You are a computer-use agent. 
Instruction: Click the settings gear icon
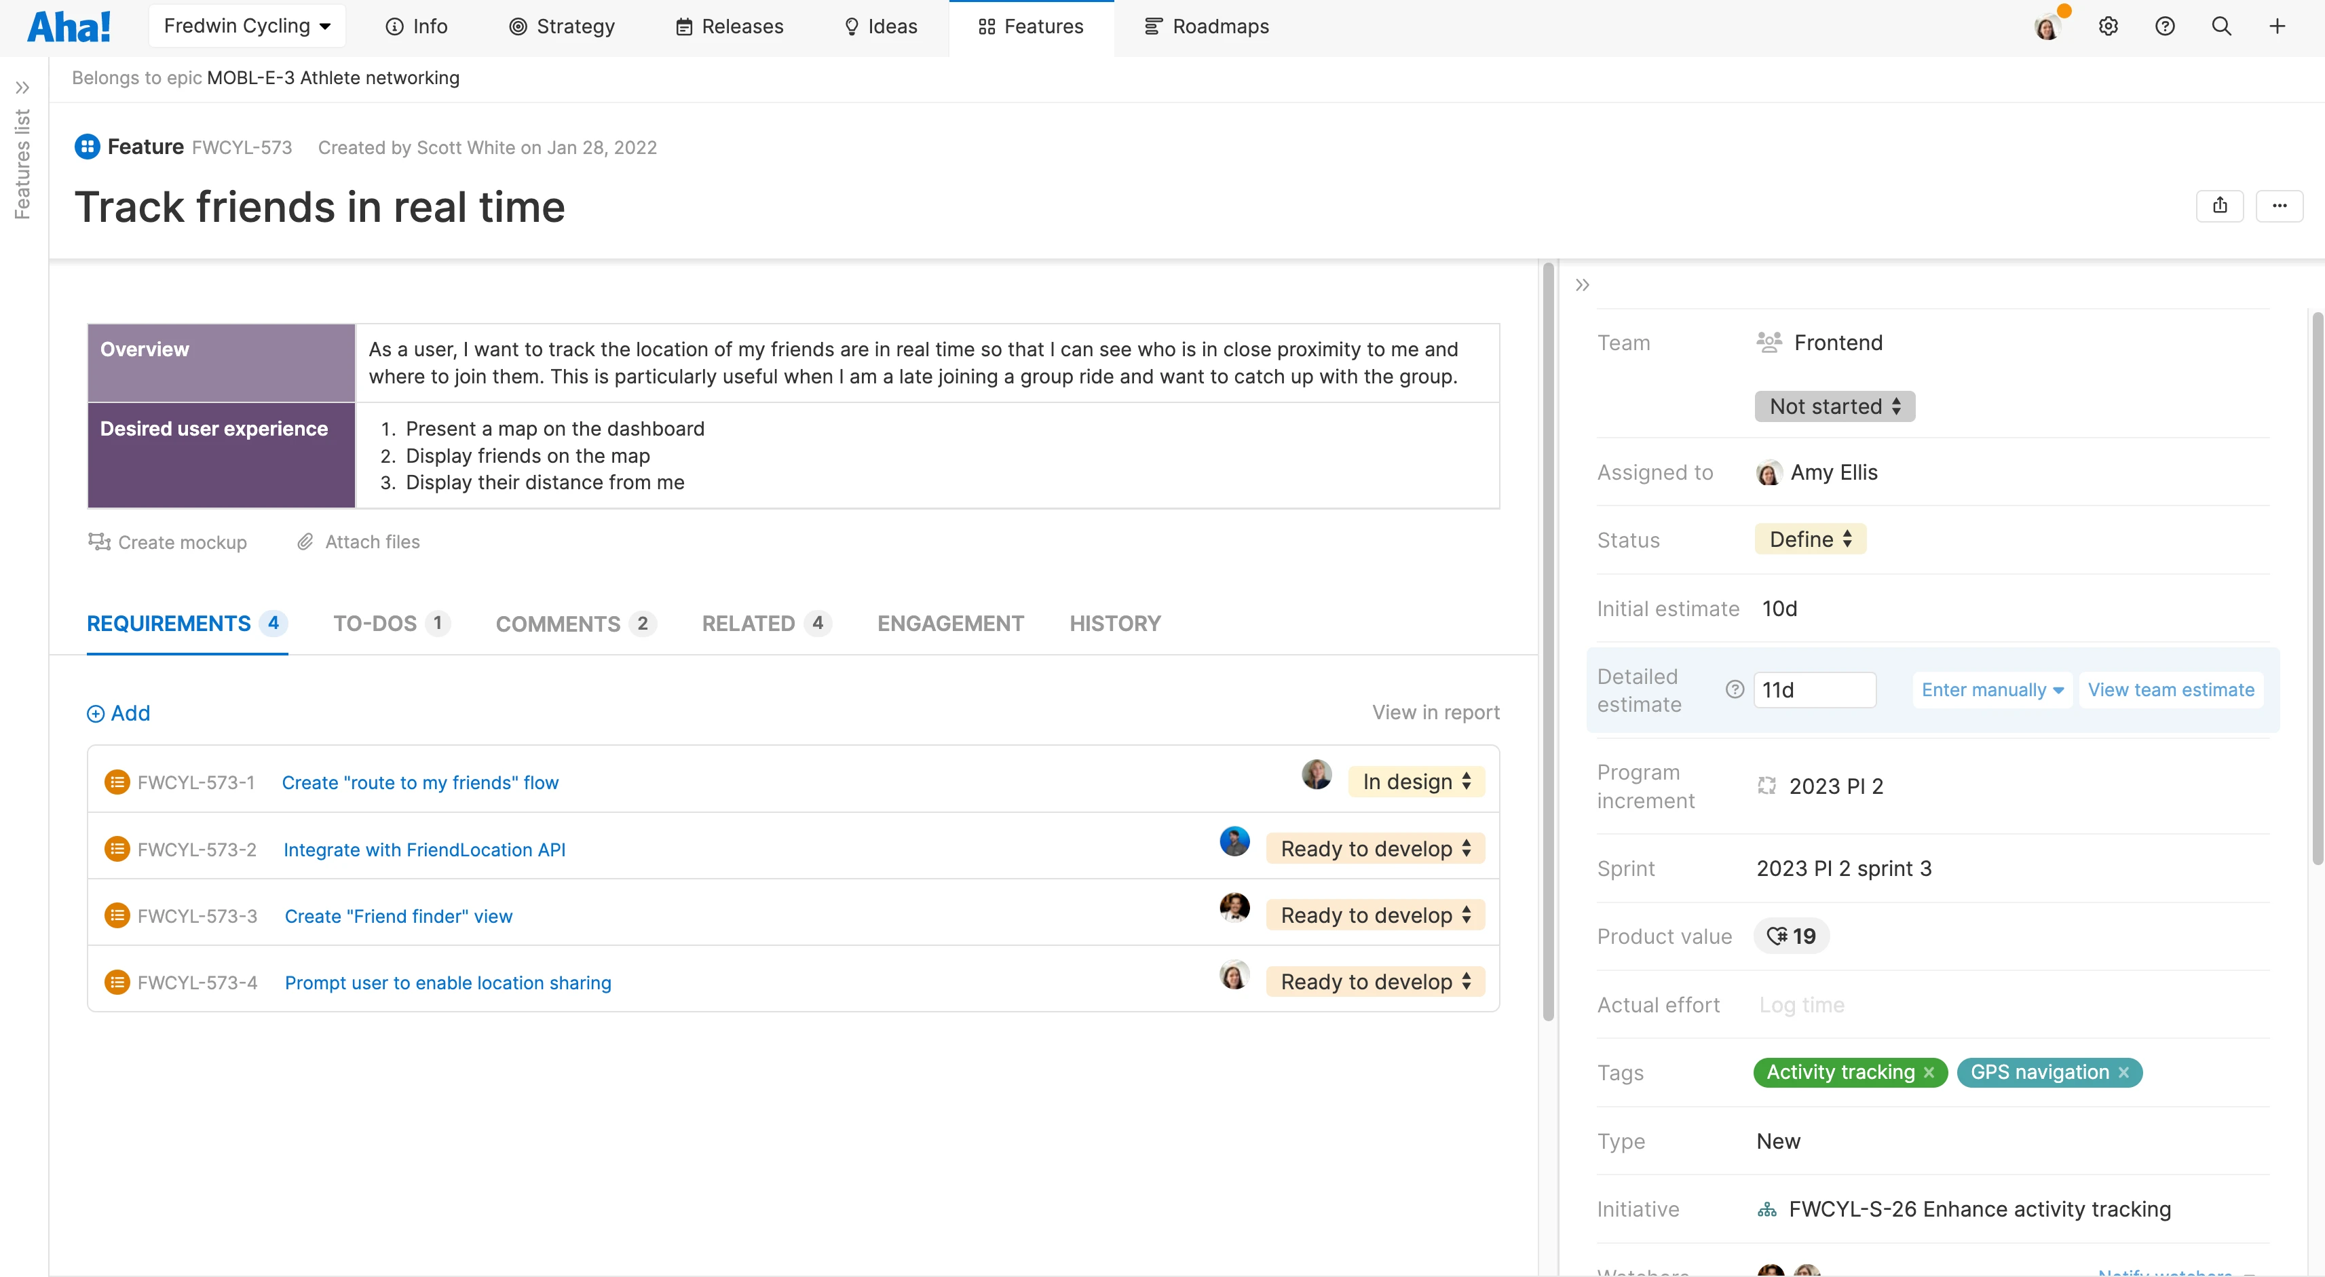click(2107, 26)
